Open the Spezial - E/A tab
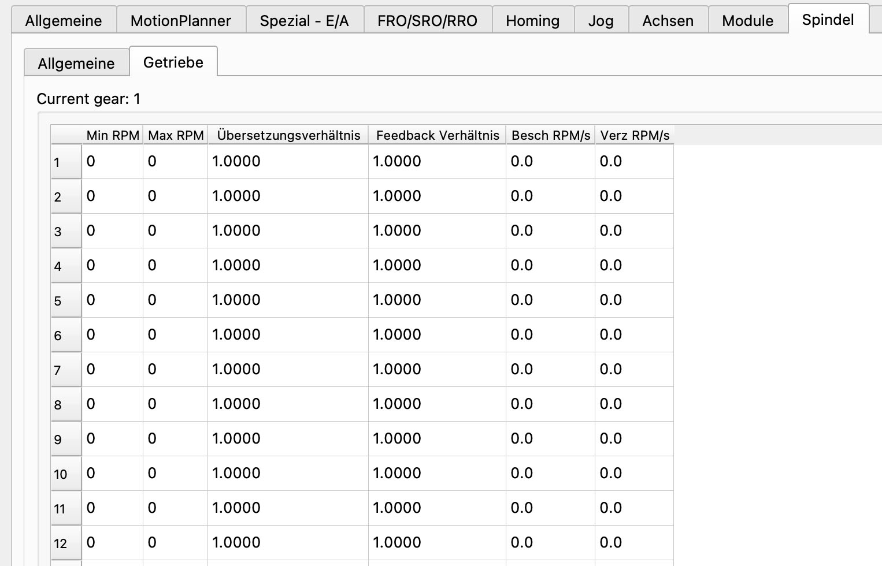The width and height of the screenshot is (882, 566). point(304,21)
